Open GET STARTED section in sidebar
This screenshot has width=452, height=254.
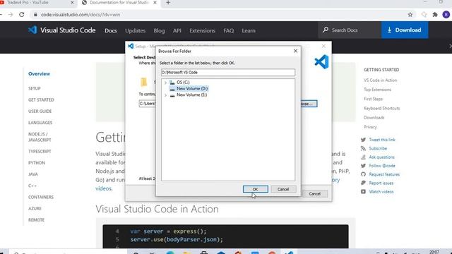(41, 99)
